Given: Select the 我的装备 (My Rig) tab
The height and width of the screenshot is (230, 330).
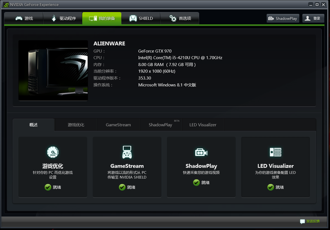Looking at the screenshot, I should pyautogui.click(x=102, y=18).
